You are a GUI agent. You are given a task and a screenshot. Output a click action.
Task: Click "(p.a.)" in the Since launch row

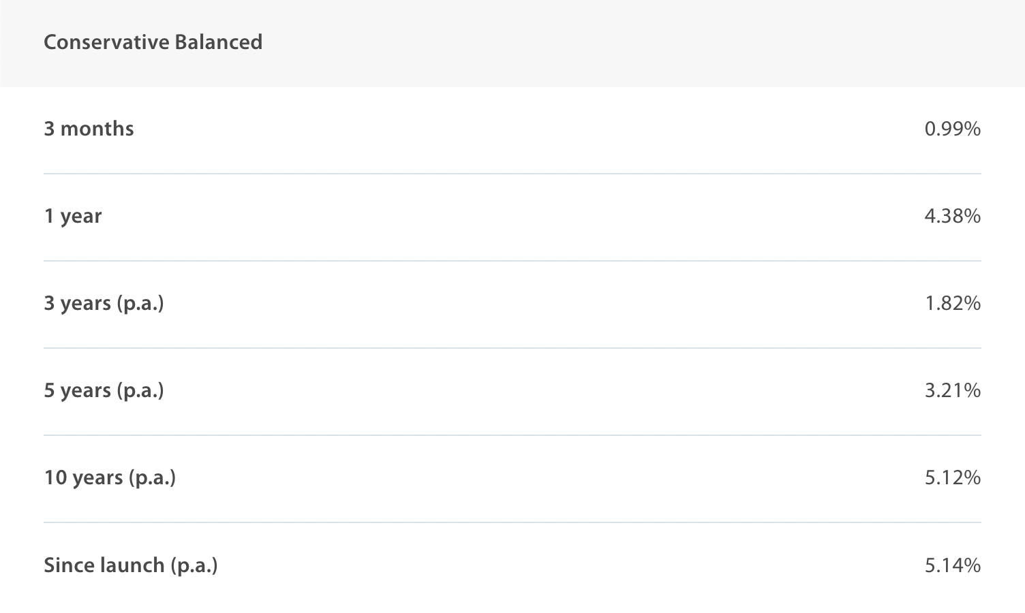tap(194, 565)
